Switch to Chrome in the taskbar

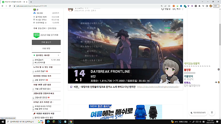(71, 122)
